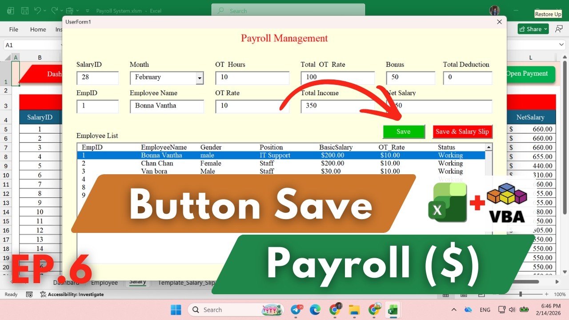Expand the Share button dropdown
Viewport: 569px width, 320px height.
[x=545, y=29]
